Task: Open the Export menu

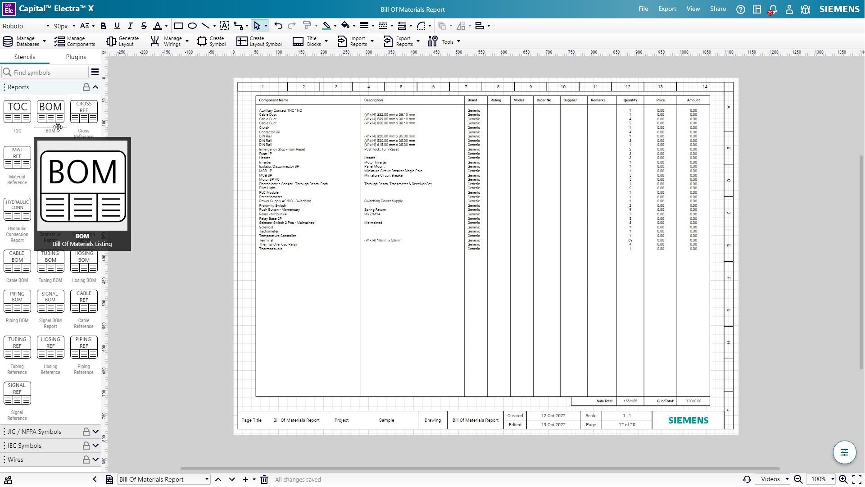Action: coord(667,9)
